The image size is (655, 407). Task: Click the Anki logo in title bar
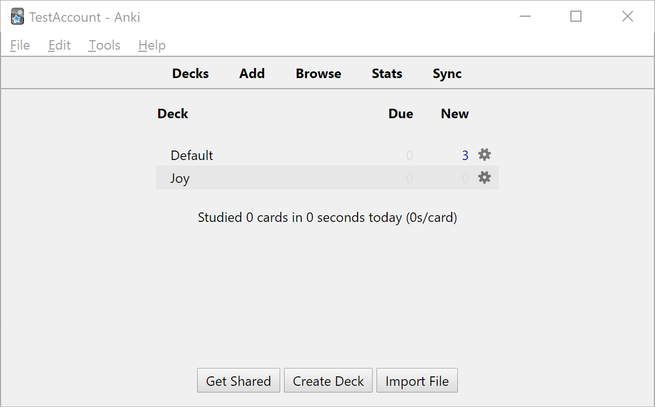point(17,17)
